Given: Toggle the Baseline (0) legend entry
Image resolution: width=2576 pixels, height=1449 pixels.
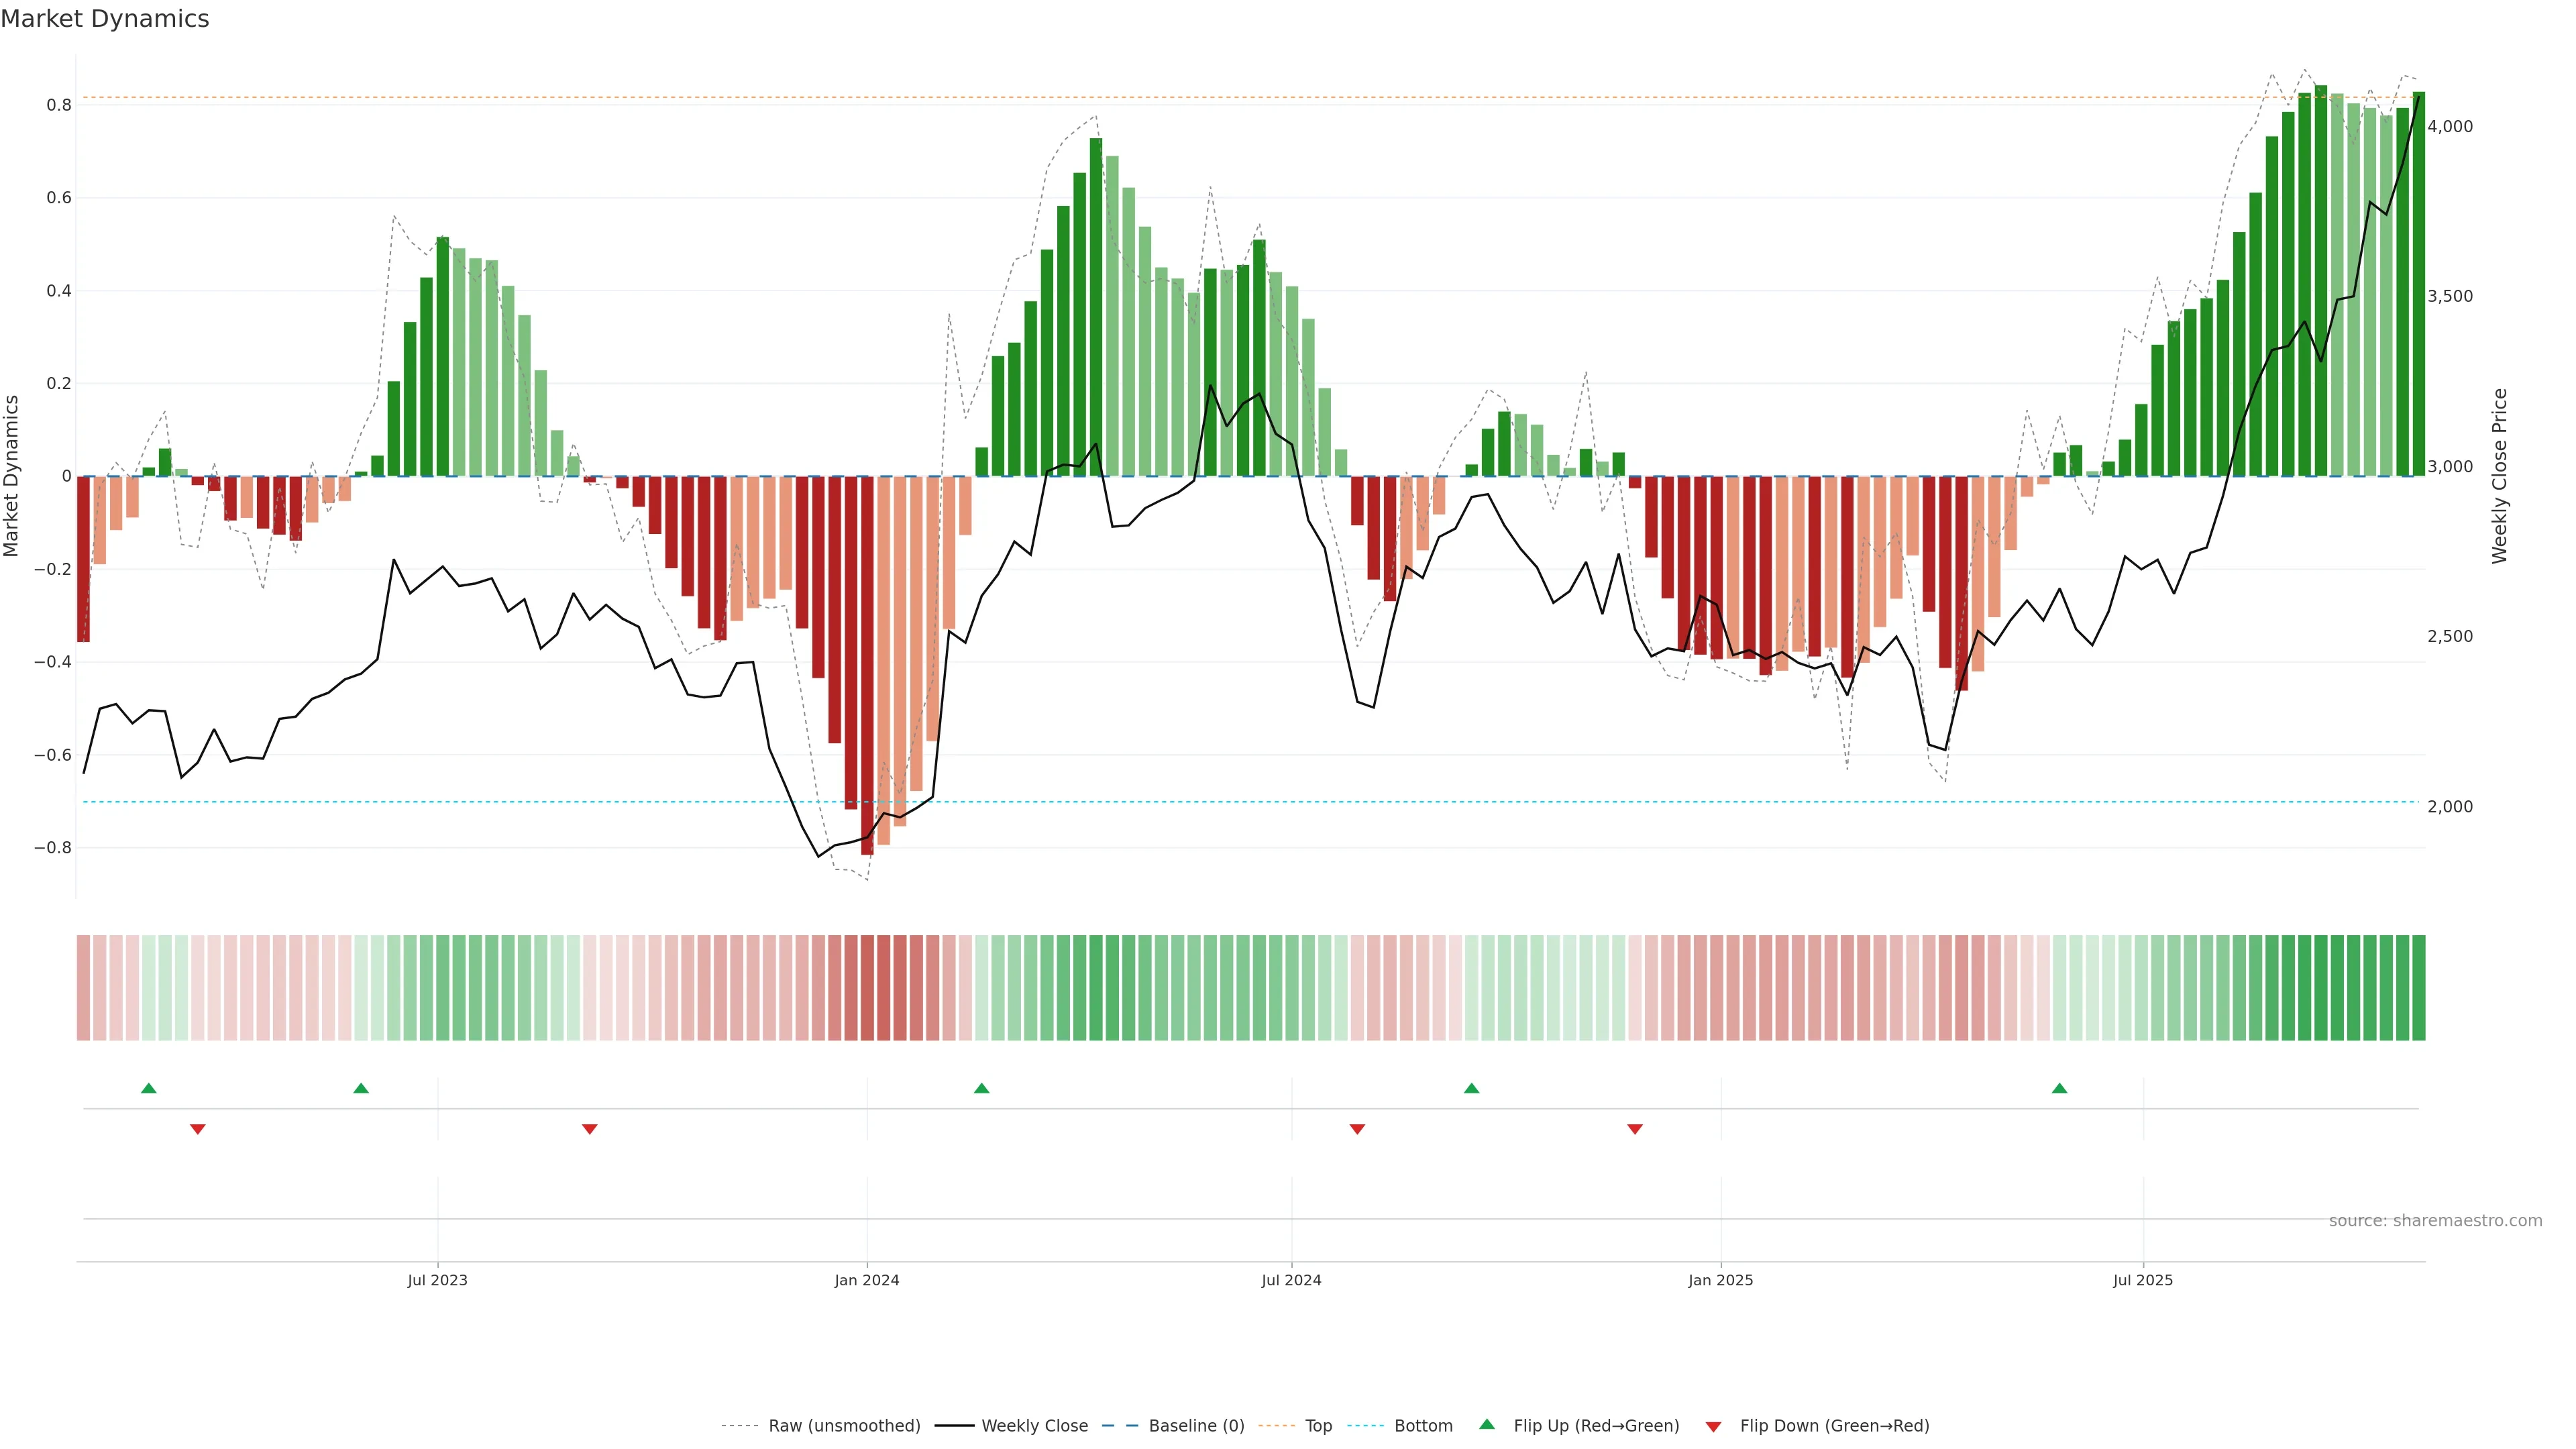Looking at the screenshot, I should (x=1196, y=1426).
